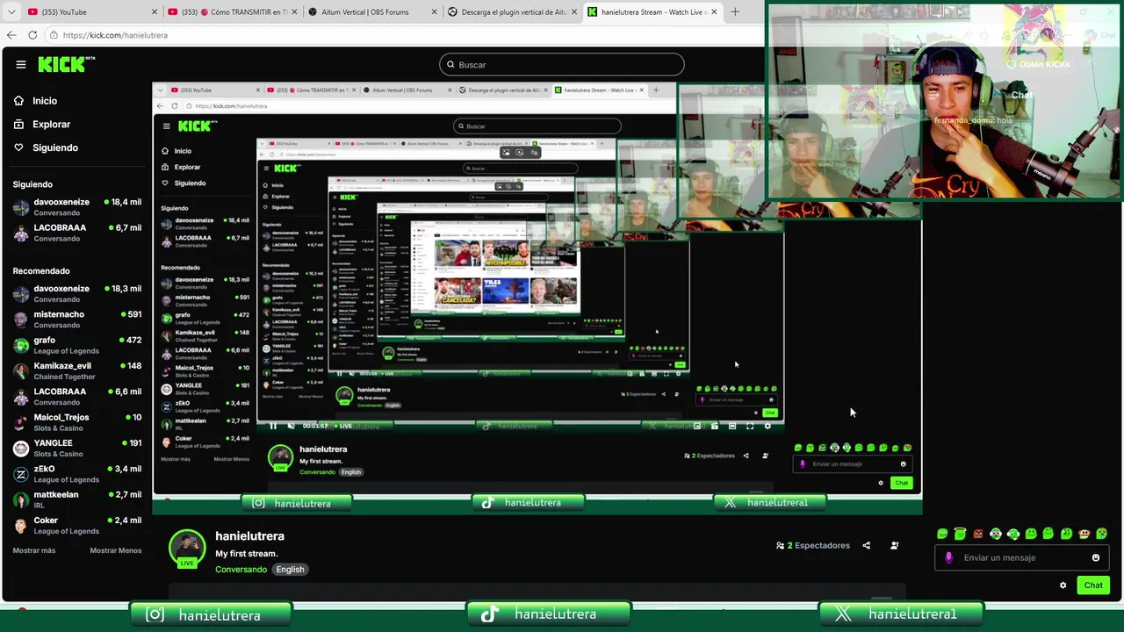Open the large hanielutrera channel name below the player
1124x632 pixels.
(249, 536)
